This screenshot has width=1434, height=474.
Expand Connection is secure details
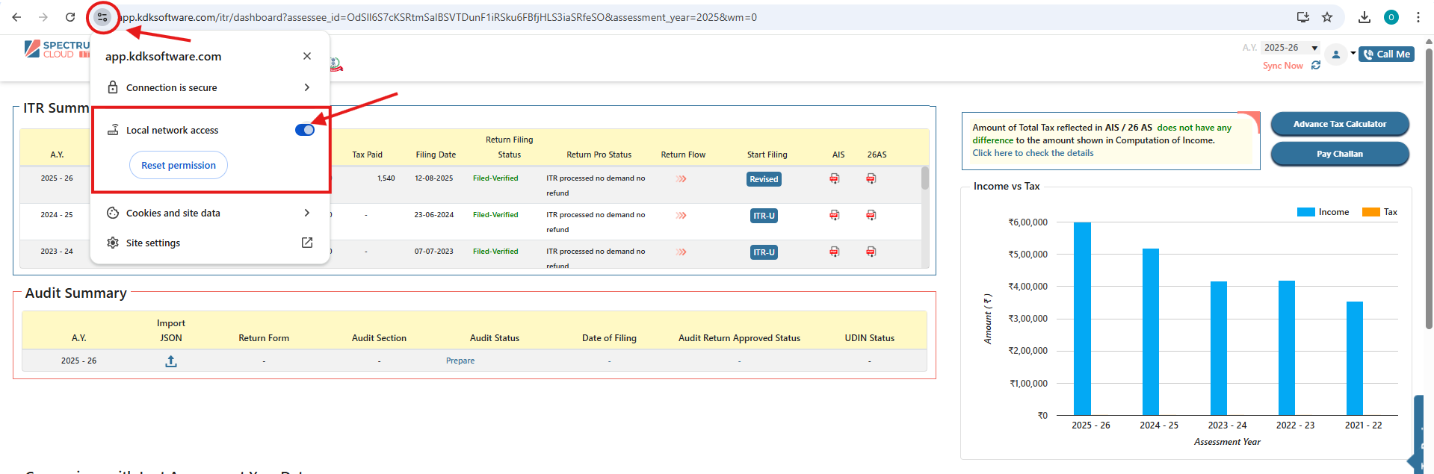click(209, 87)
